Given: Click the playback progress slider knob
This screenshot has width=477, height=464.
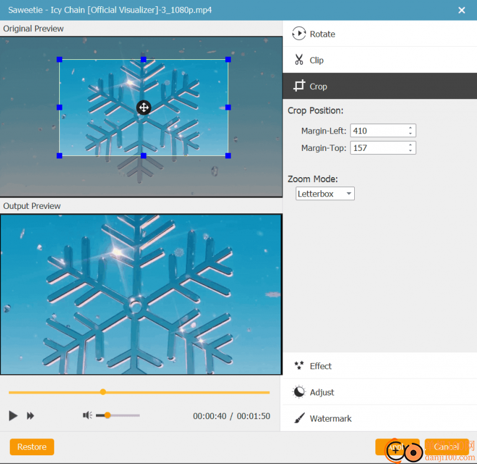Looking at the screenshot, I should point(103,392).
